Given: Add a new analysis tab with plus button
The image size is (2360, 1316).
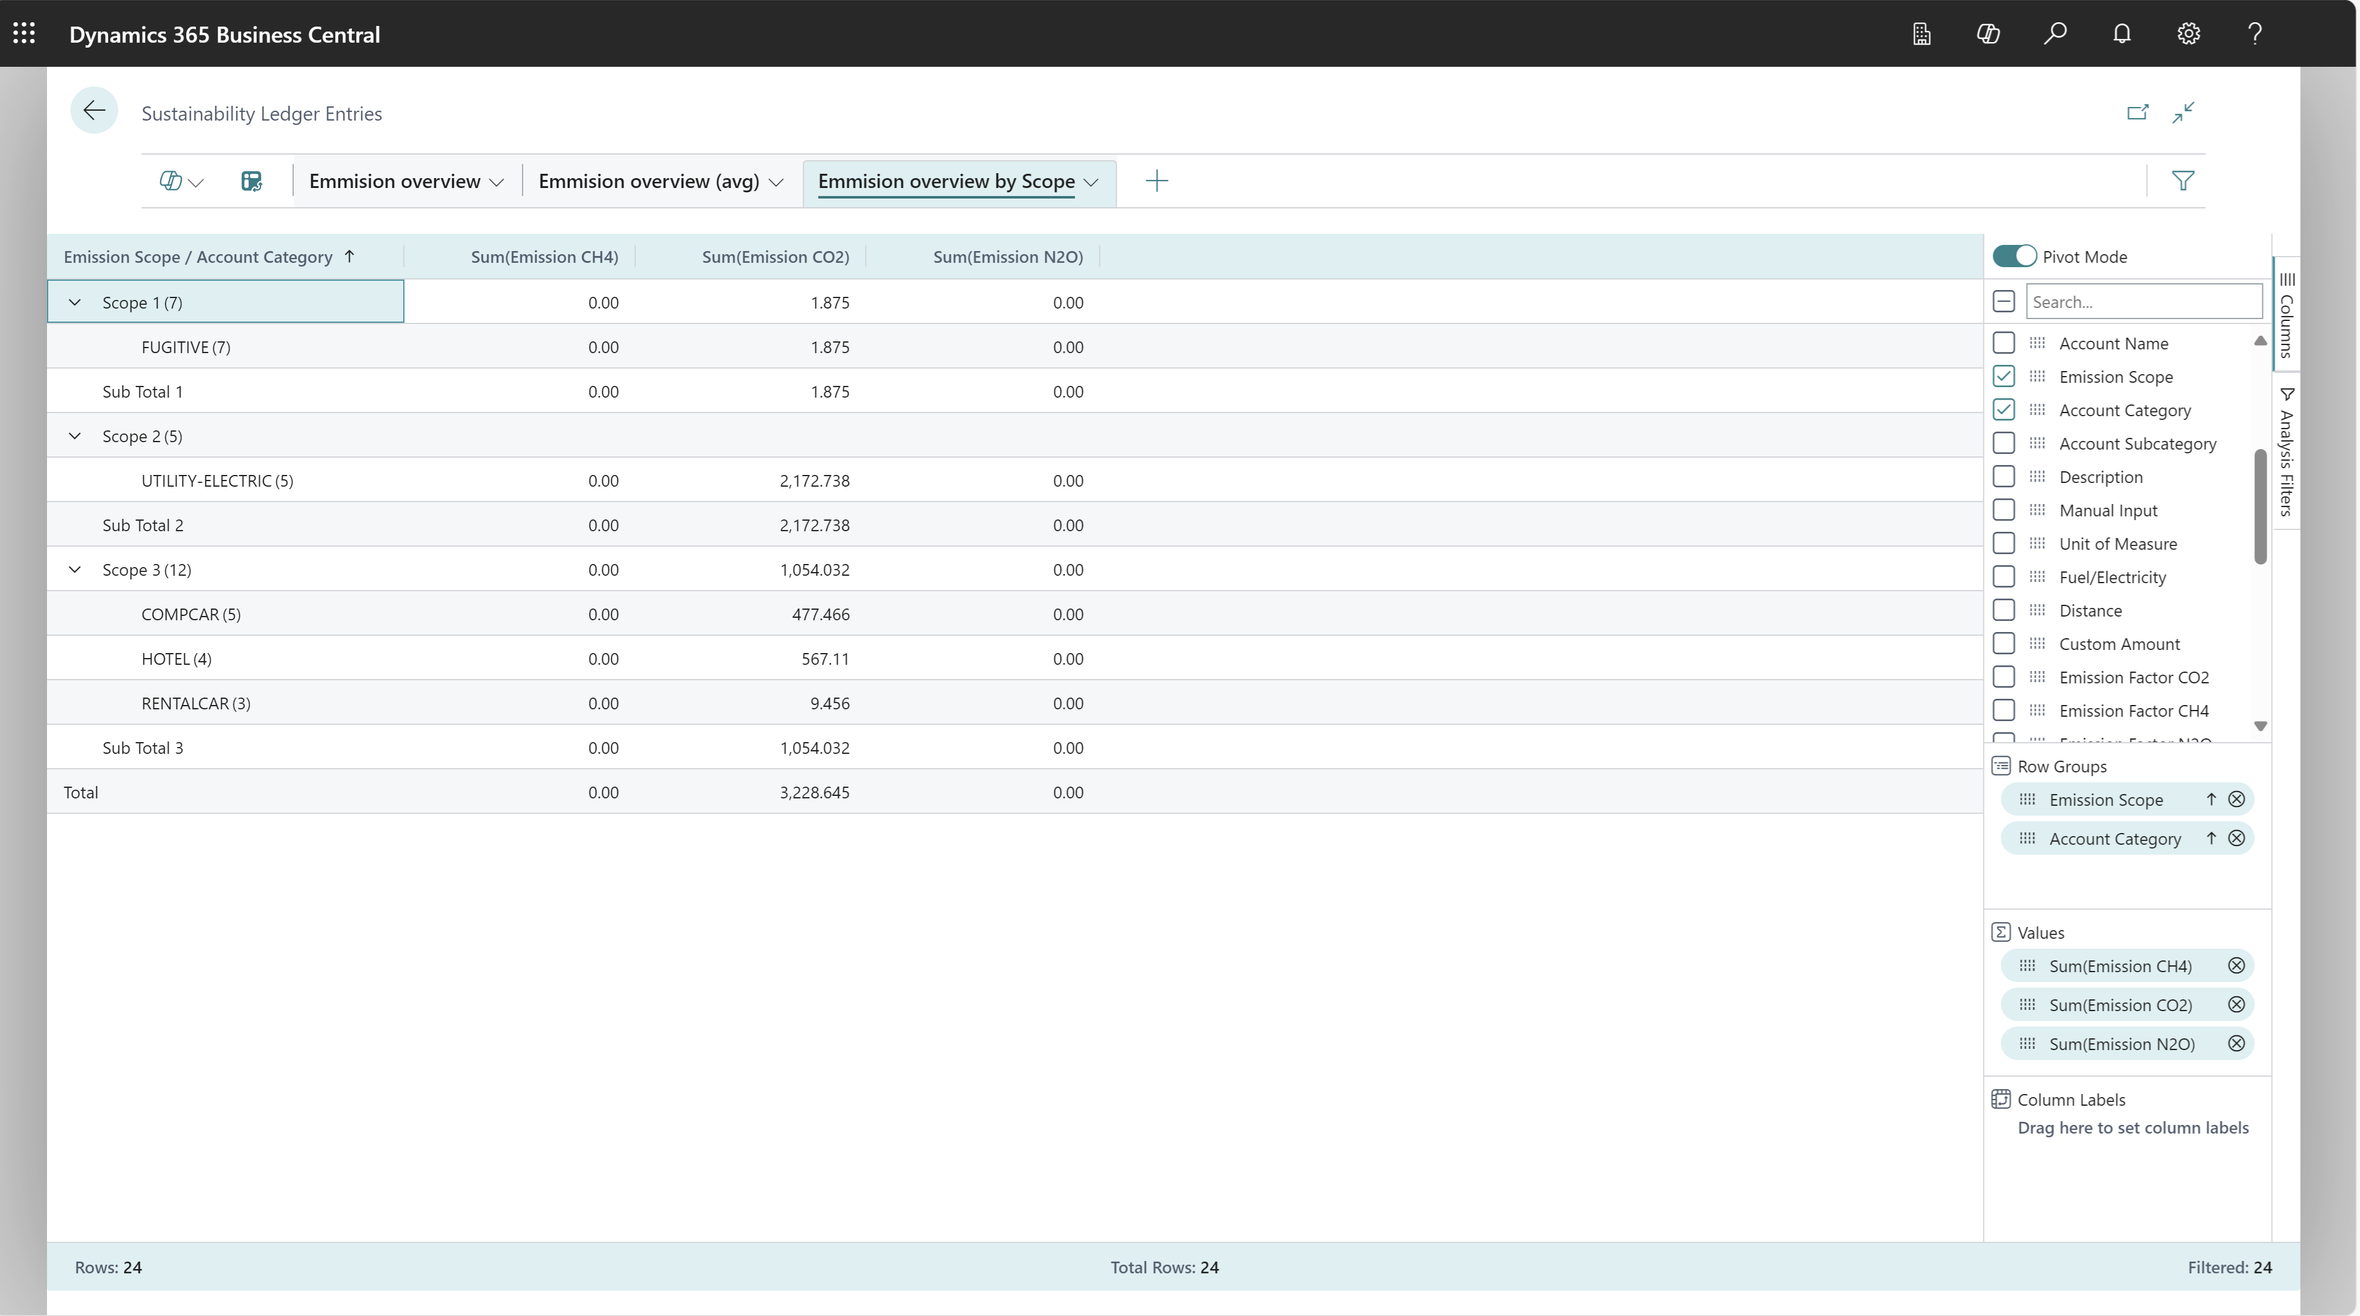Looking at the screenshot, I should click(1156, 181).
